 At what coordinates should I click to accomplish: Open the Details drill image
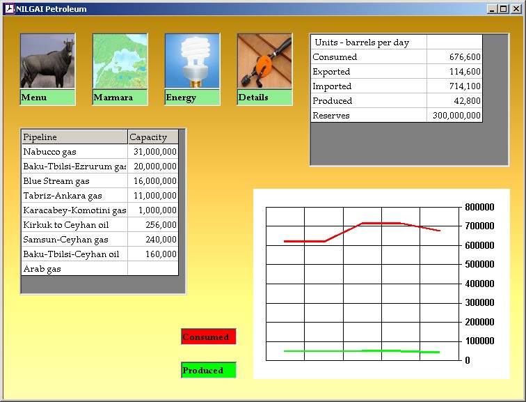264,61
